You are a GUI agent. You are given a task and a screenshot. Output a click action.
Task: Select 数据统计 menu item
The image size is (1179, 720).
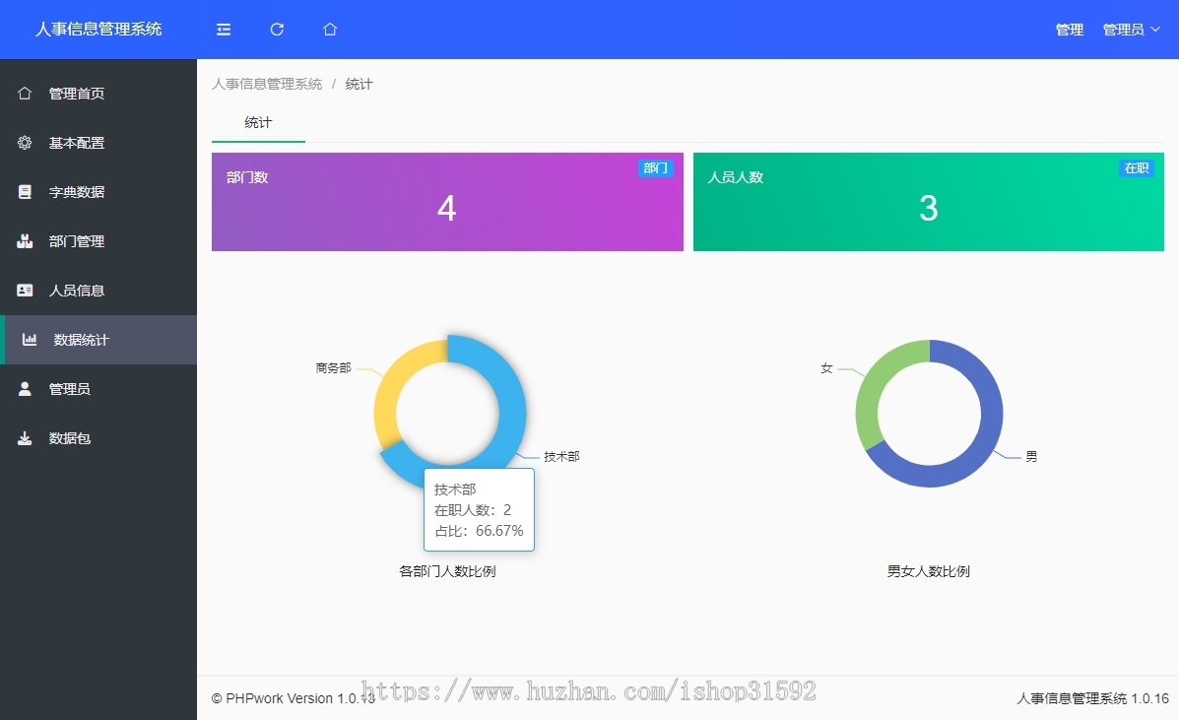98,340
